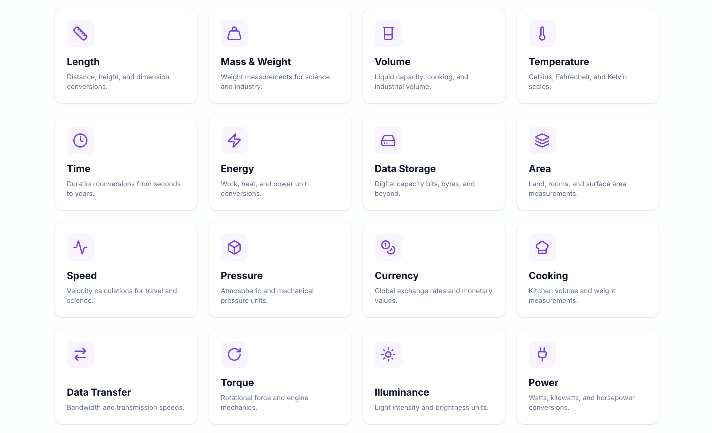Select the thermometer icon for Temperature

[x=542, y=33]
